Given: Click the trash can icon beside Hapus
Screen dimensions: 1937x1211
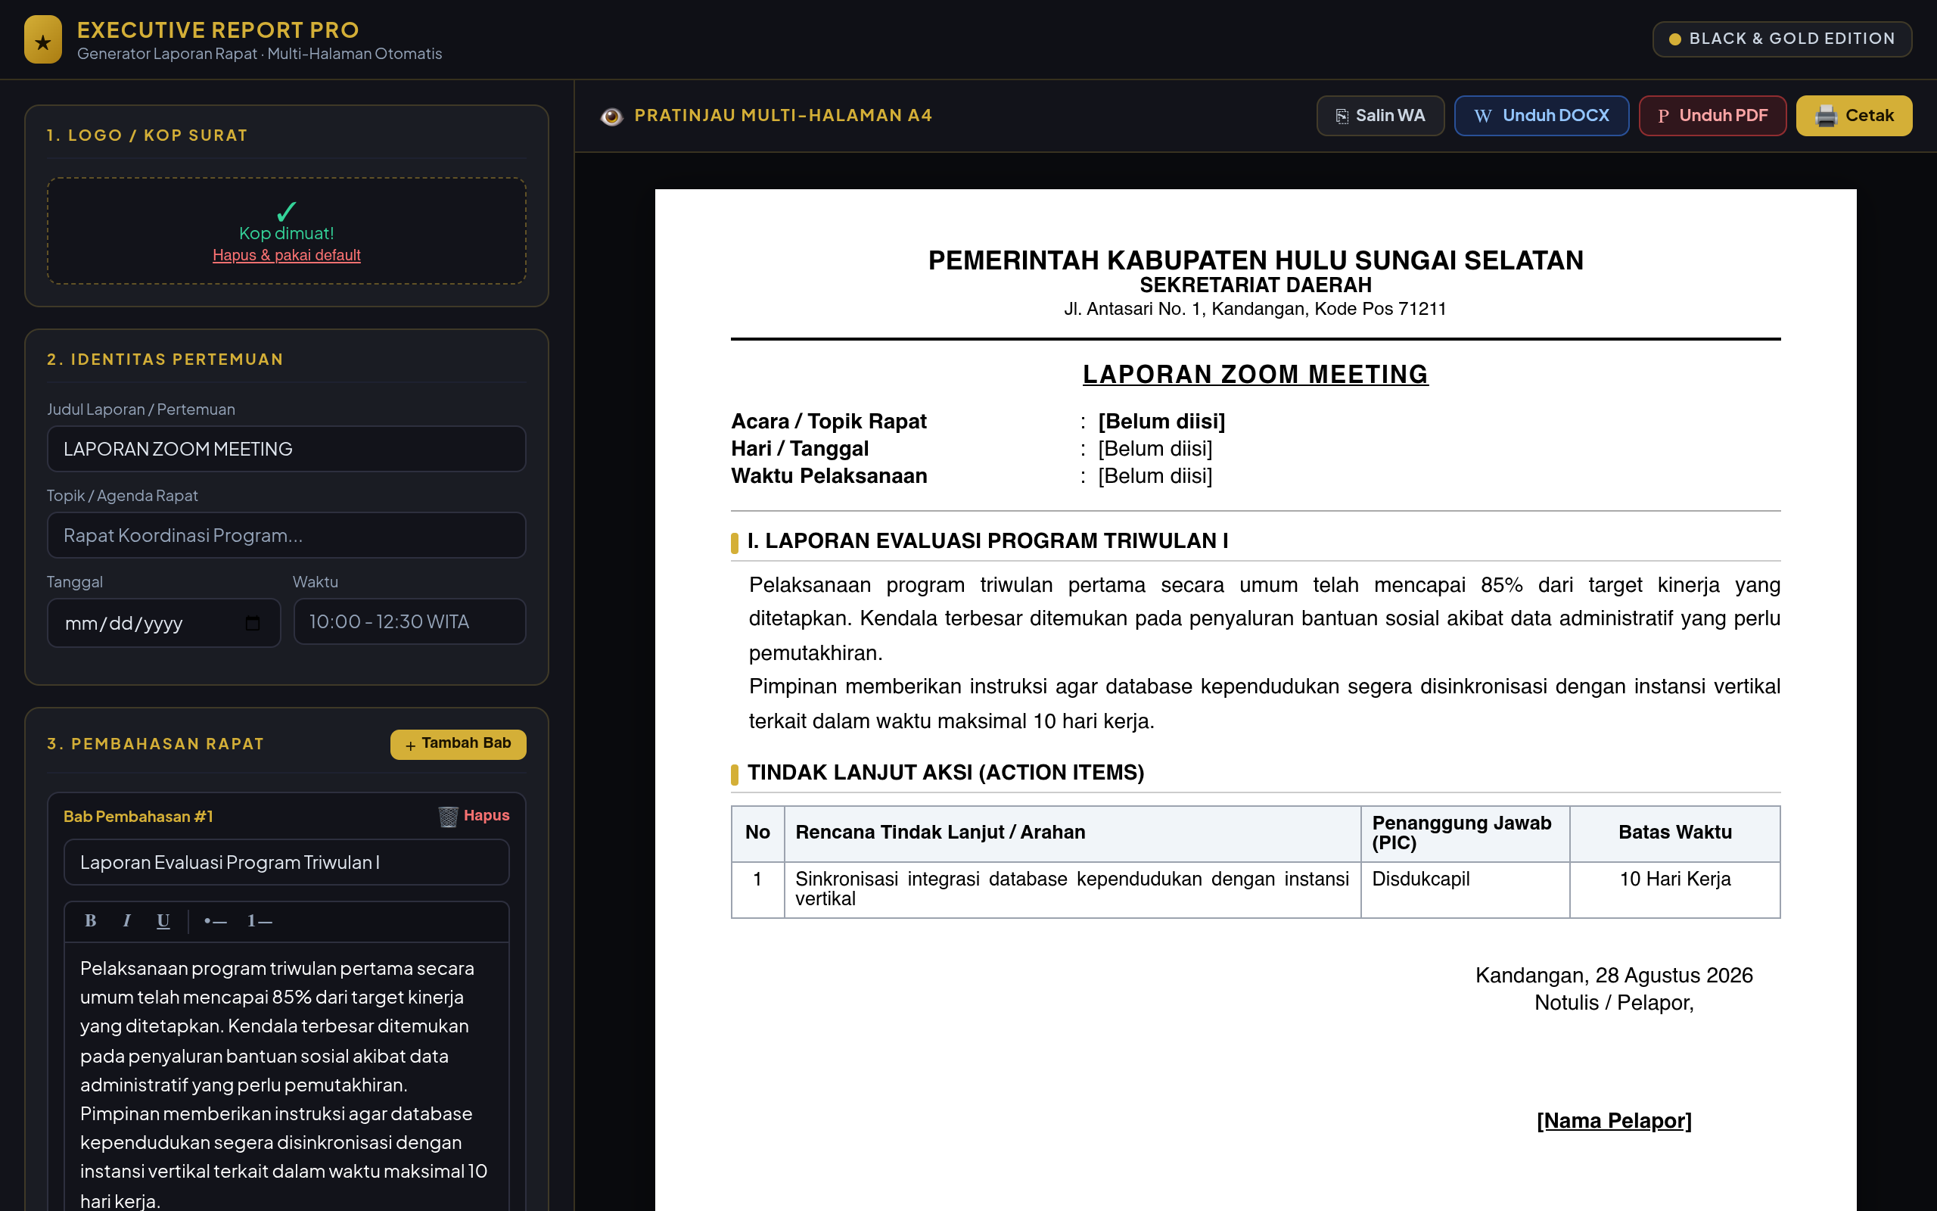Looking at the screenshot, I should click(x=448, y=816).
